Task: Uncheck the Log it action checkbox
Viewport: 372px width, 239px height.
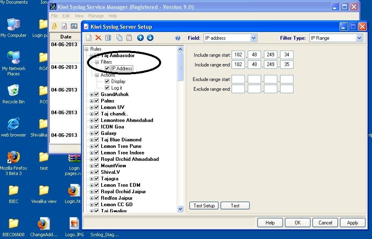Action: (x=107, y=88)
